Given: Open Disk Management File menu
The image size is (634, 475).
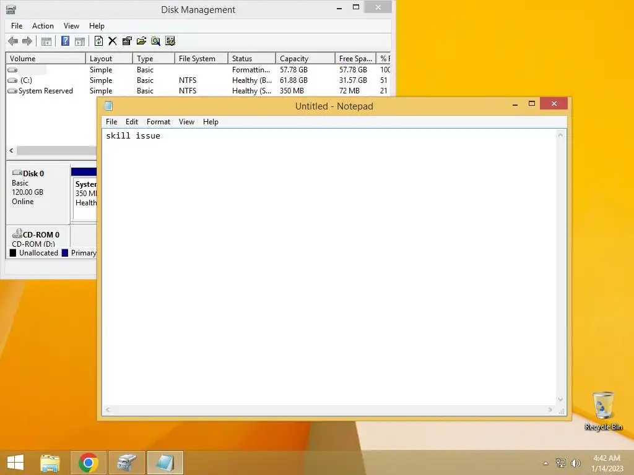Looking at the screenshot, I should click(x=17, y=26).
